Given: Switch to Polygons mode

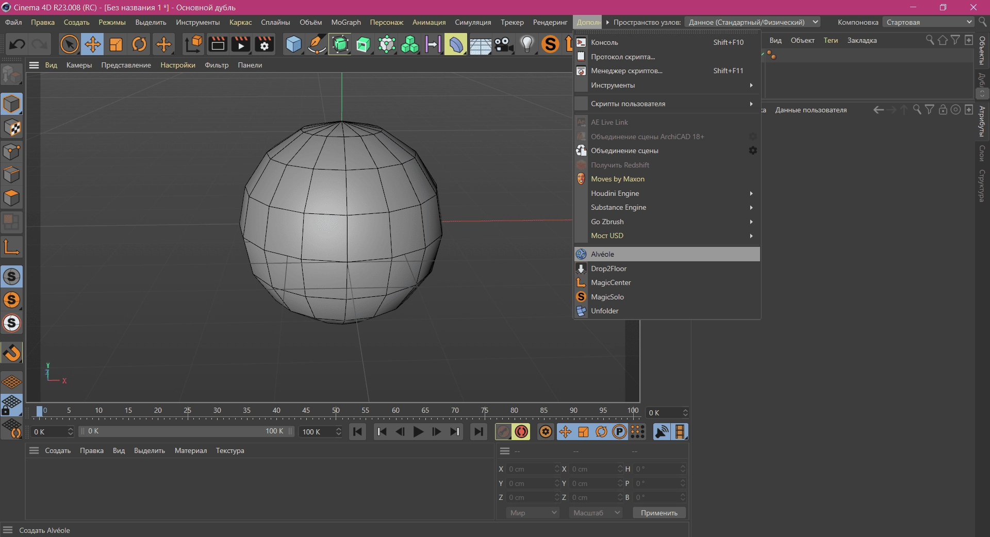Looking at the screenshot, I should [11, 198].
